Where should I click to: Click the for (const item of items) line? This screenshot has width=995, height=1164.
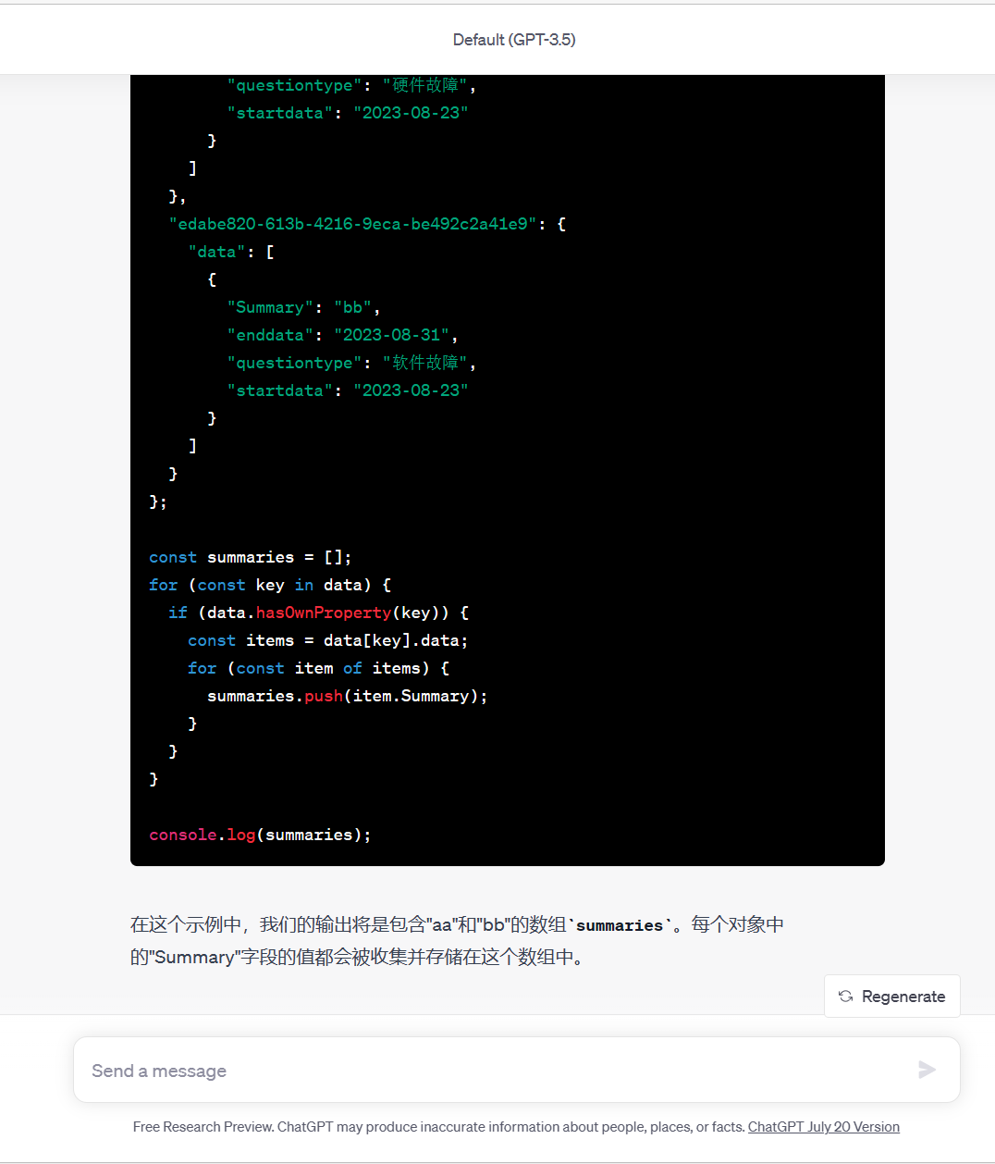pyautogui.click(x=318, y=668)
